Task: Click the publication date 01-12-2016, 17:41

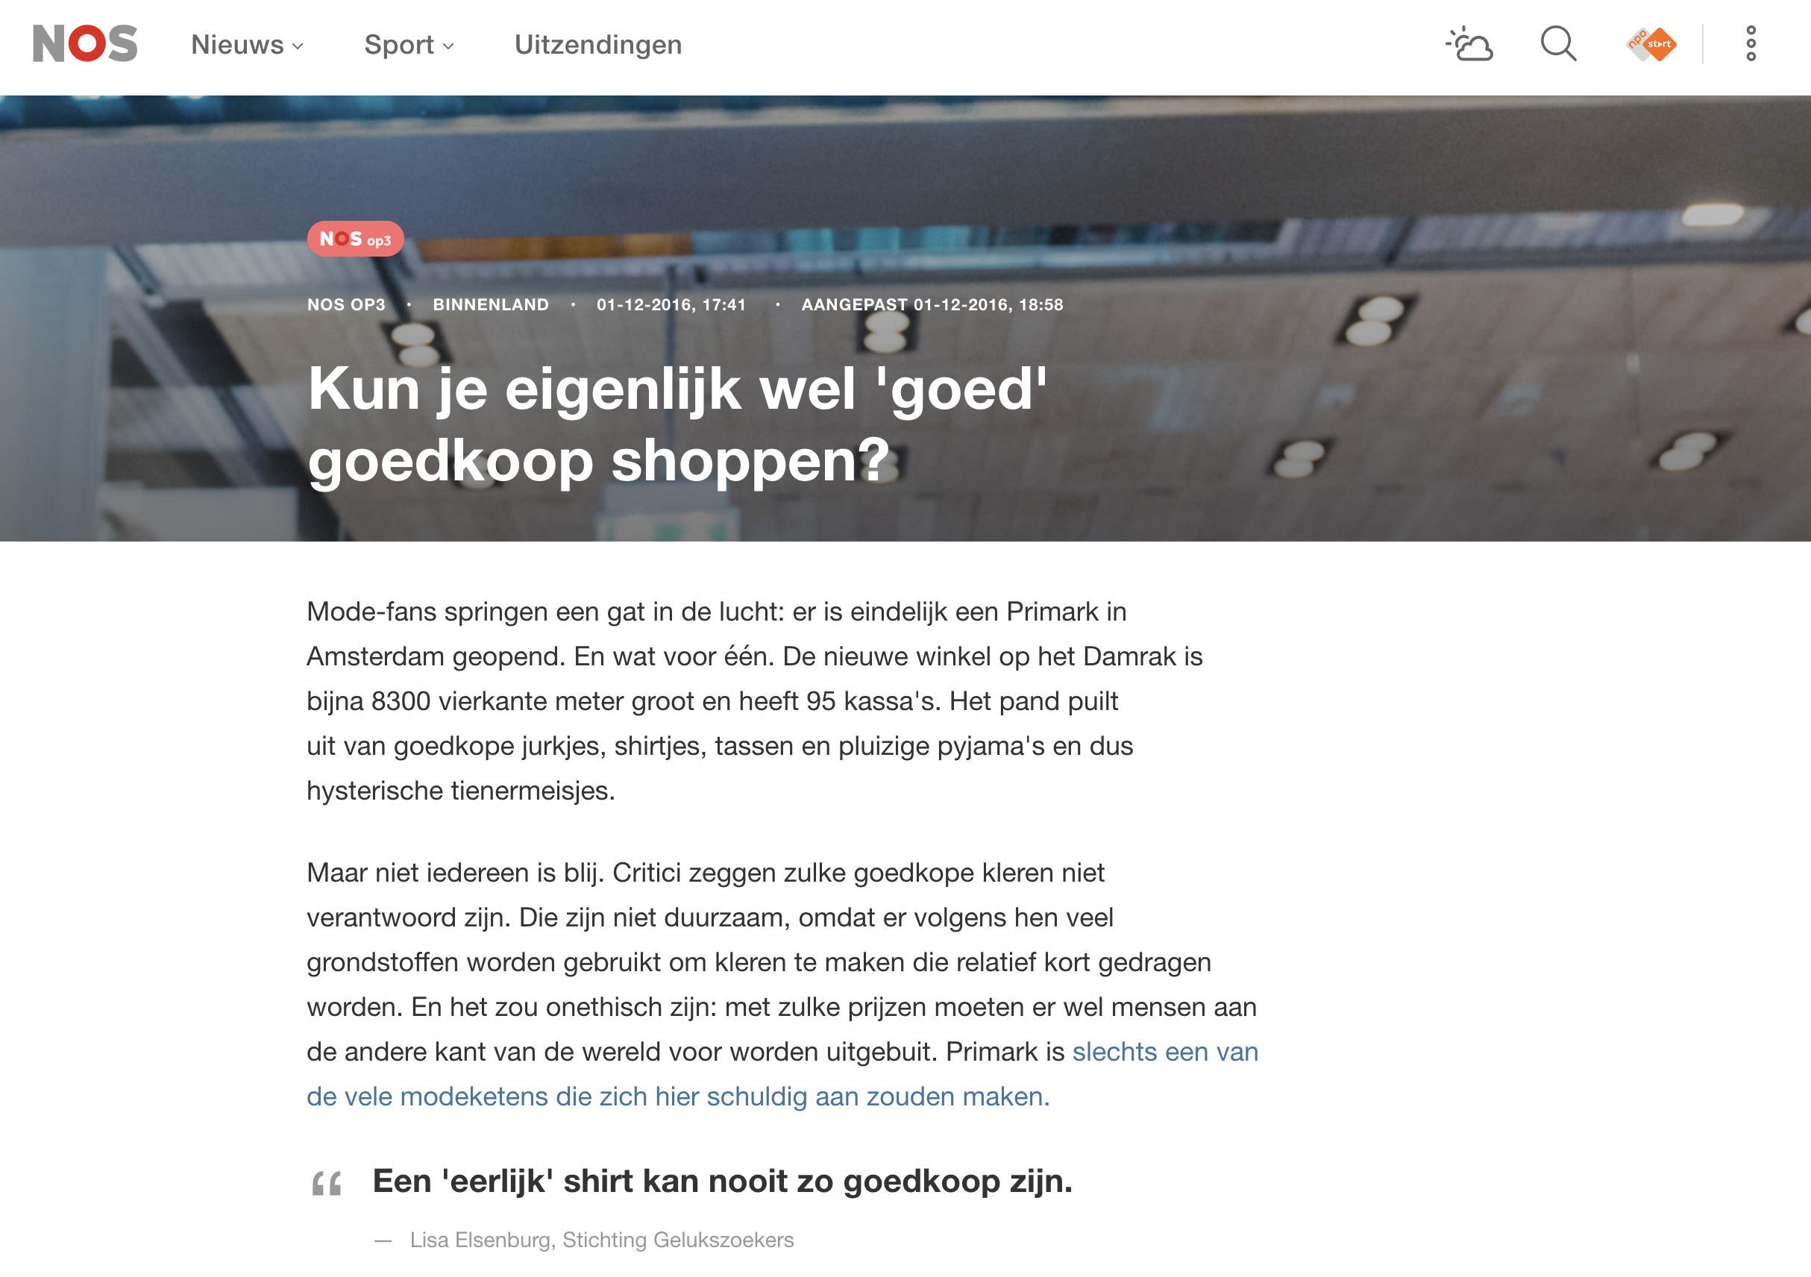Action: 671,304
